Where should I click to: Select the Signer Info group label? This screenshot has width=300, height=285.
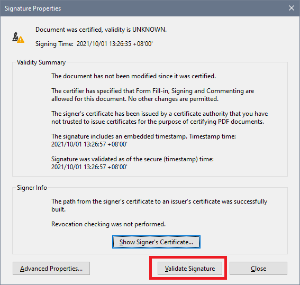[32, 188]
